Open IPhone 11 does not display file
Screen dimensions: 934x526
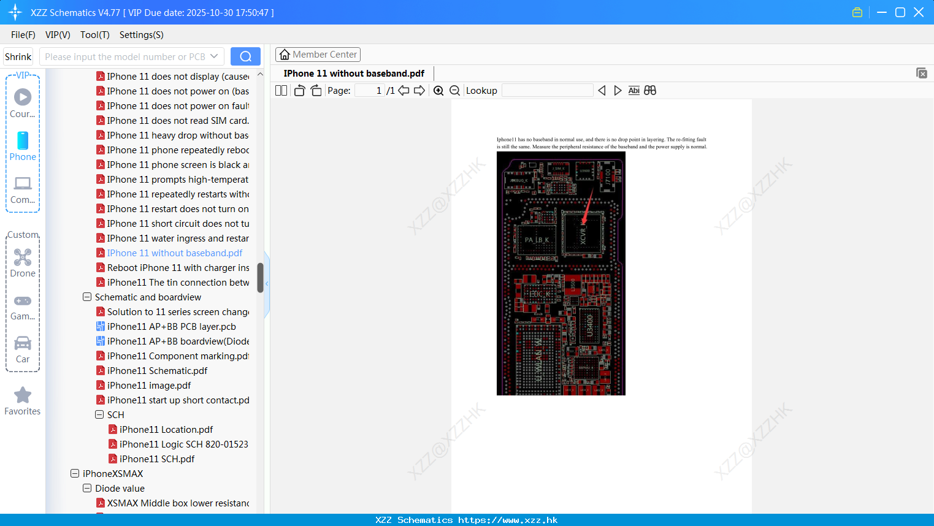[172, 76]
